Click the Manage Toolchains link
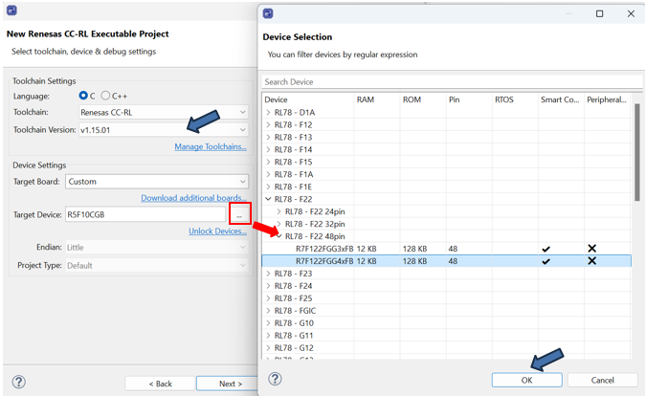Image resolution: width=646 pixels, height=396 pixels. (211, 146)
